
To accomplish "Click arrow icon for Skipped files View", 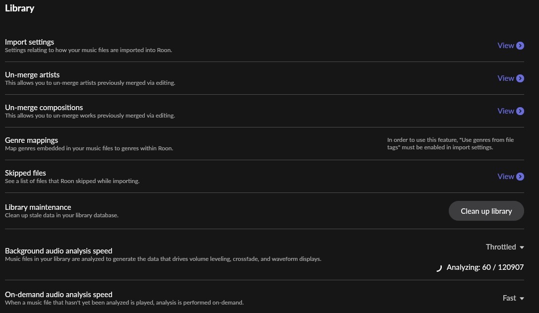I will pyautogui.click(x=520, y=177).
